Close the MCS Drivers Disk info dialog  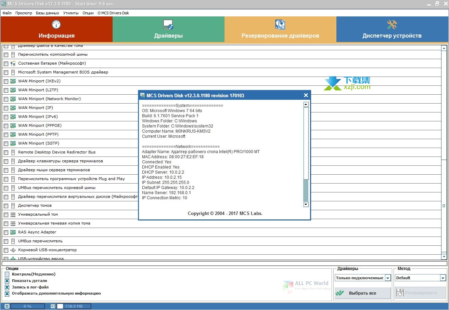(306, 95)
